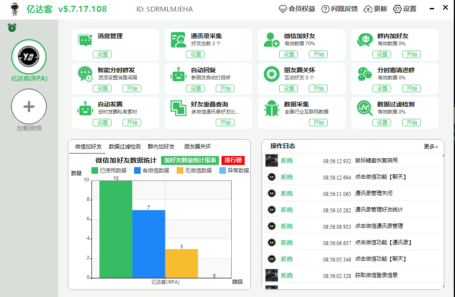
Task: Click the WeChat add friend icon
Action: point(271,40)
